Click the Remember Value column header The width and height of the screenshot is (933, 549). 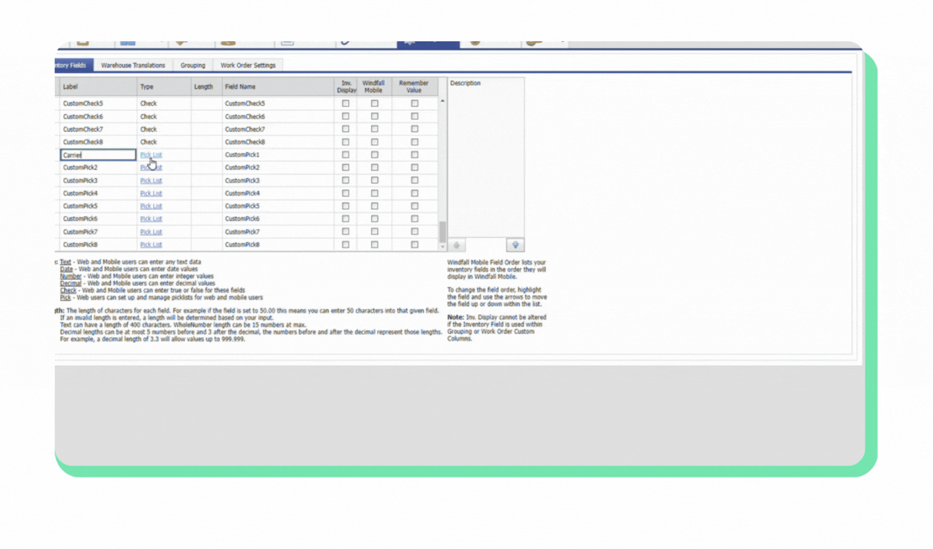click(414, 87)
